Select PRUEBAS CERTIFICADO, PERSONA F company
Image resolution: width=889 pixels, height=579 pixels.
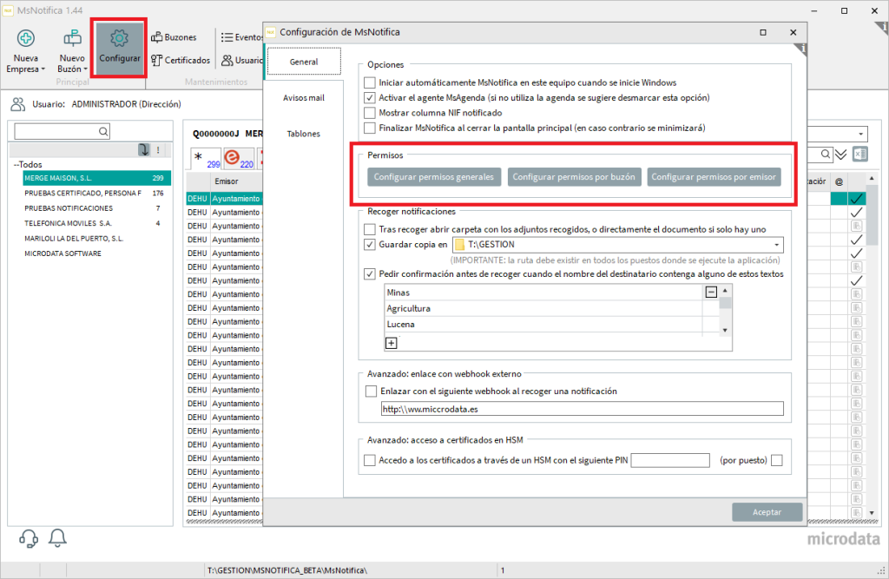click(x=96, y=194)
